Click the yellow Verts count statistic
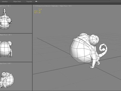The width and height of the screenshot is (121, 91). pos(37,13)
